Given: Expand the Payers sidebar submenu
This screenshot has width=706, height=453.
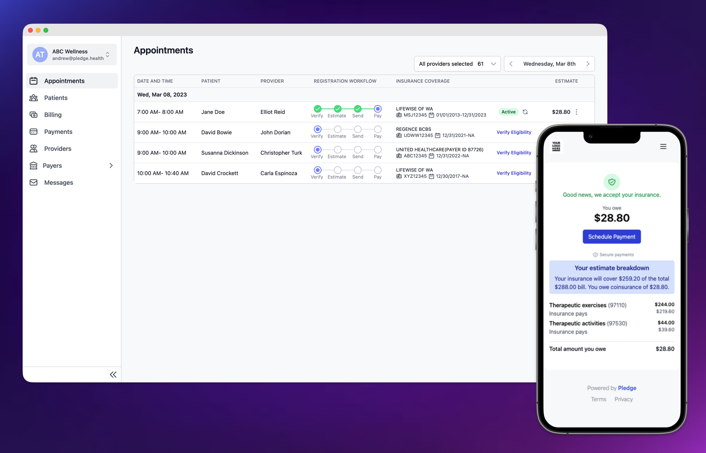Looking at the screenshot, I should click(x=111, y=166).
